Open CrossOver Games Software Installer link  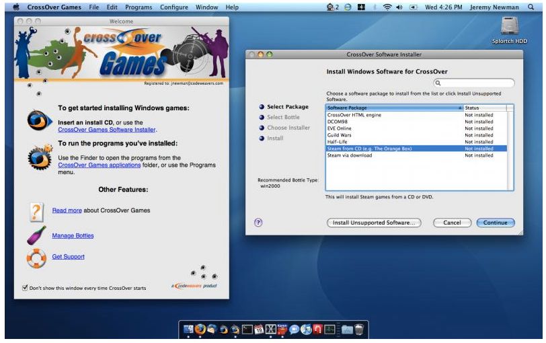tap(107, 130)
